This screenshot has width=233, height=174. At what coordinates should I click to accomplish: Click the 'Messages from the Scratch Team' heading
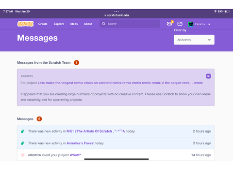click(44, 62)
